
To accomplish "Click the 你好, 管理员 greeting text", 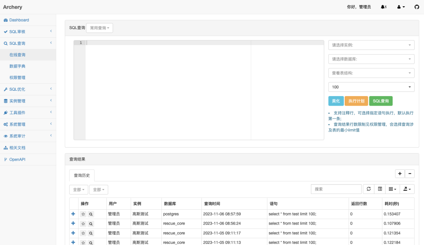I will tap(359, 7).
